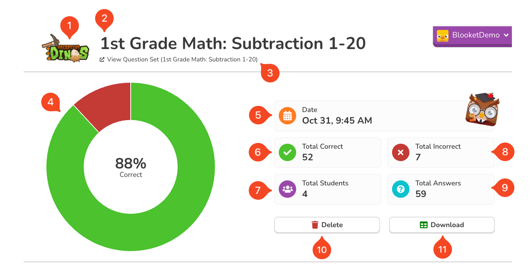Click the external link icon beside View Question Set
Viewport: 532px width, 265px height.
102,59
